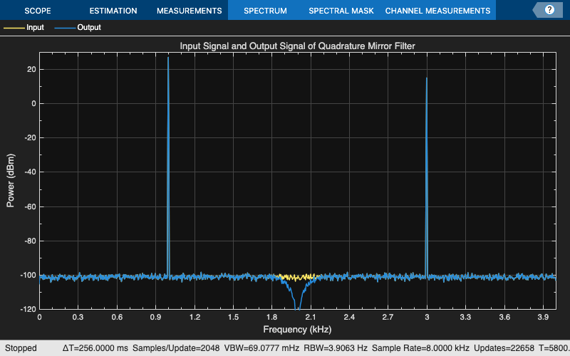This screenshot has height=356, width=570.
Task: Select the SPECTRUM tab
Action: tap(265, 11)
